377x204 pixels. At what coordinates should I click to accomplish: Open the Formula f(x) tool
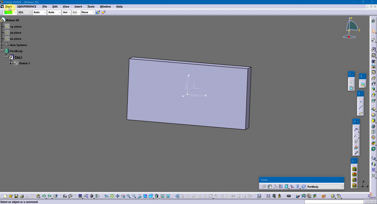coord(65,196)
